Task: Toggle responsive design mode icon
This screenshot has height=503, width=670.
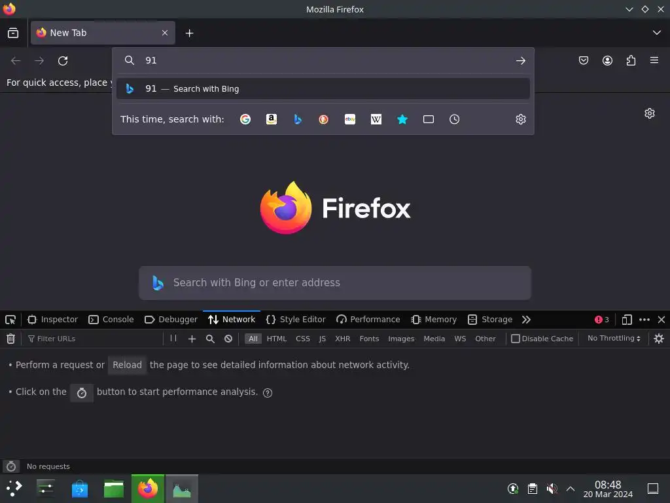Action: coord(626,320)
